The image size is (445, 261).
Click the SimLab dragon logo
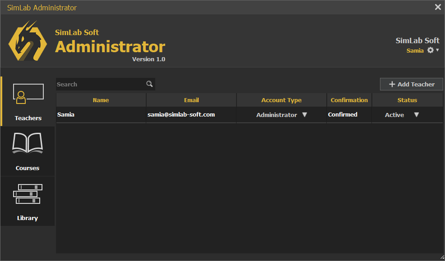click(x=28, y=40)
